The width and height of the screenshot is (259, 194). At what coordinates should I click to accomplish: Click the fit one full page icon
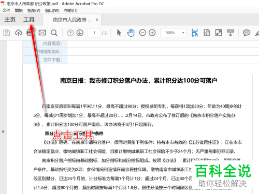[x=207, y=33]
